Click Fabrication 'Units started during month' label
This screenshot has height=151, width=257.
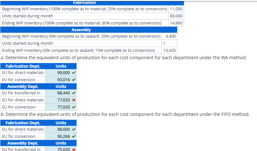[x=28, y=16]
